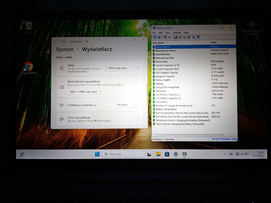Click the Wyszukaj taskbar search box
The width and height of the screenshot is (271, 203).
[123, 154]
